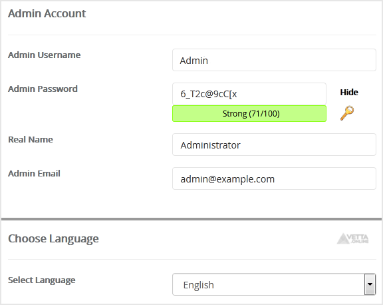Screen dimensions: 383x305
Task: Click the Admin Account section heading
Action: coord(47,13)
